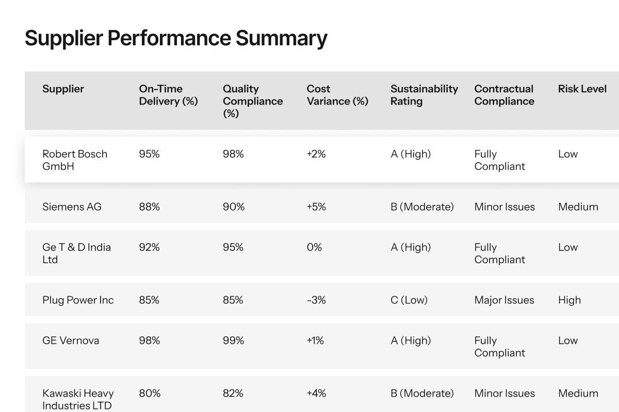Click the Supplier column header
This screenshot has height=412, width=619.
[63, 89]
